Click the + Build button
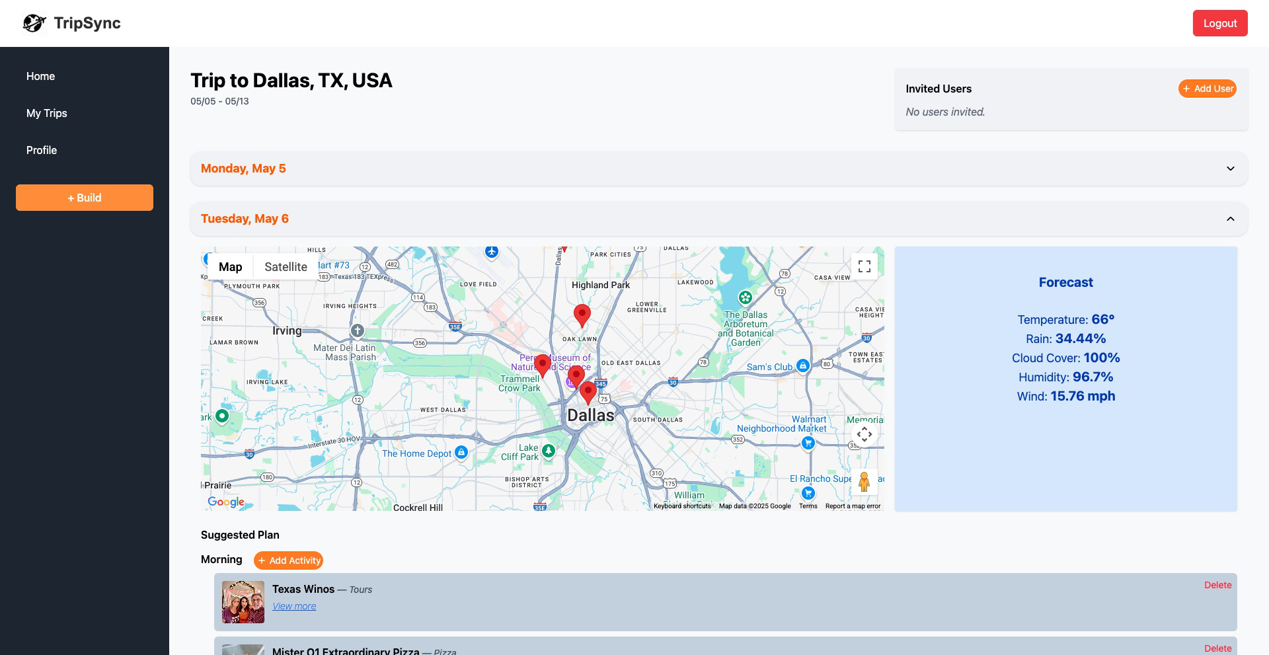Viewport: 1269px width, 655px height. [85, 198]
